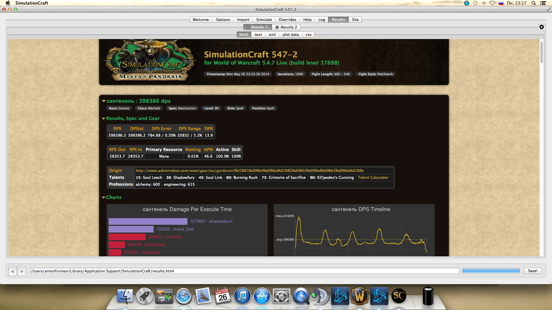The image size is (552, 310).
Task: Open Safari compass icon in dock
Action: 184,296
